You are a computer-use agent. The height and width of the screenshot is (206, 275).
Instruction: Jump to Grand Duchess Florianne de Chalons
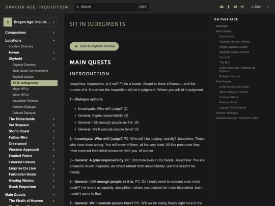237,69
